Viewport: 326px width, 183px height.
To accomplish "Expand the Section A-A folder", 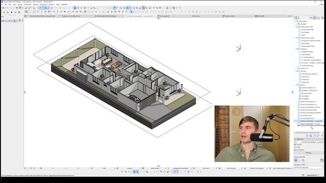I will click(x=296, y=68).
